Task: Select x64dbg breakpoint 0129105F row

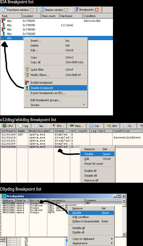Action: pos(71,144)
